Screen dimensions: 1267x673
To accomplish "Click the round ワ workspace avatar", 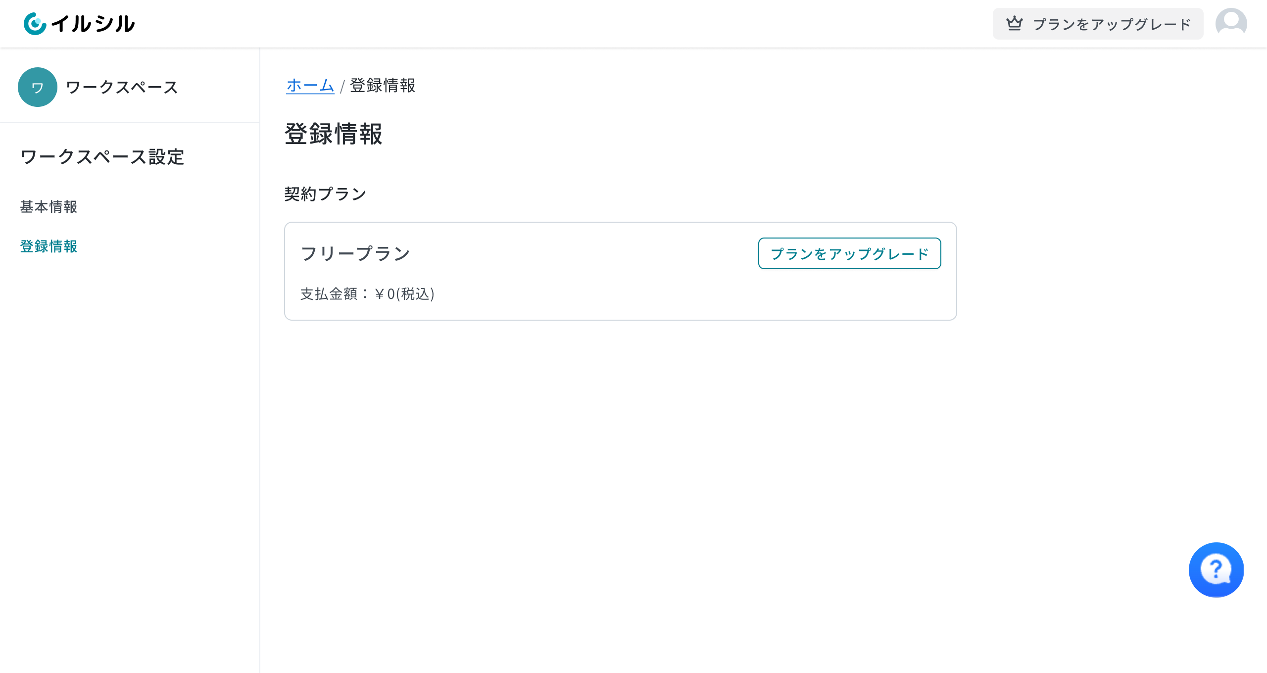I will (x=38, y=87).
